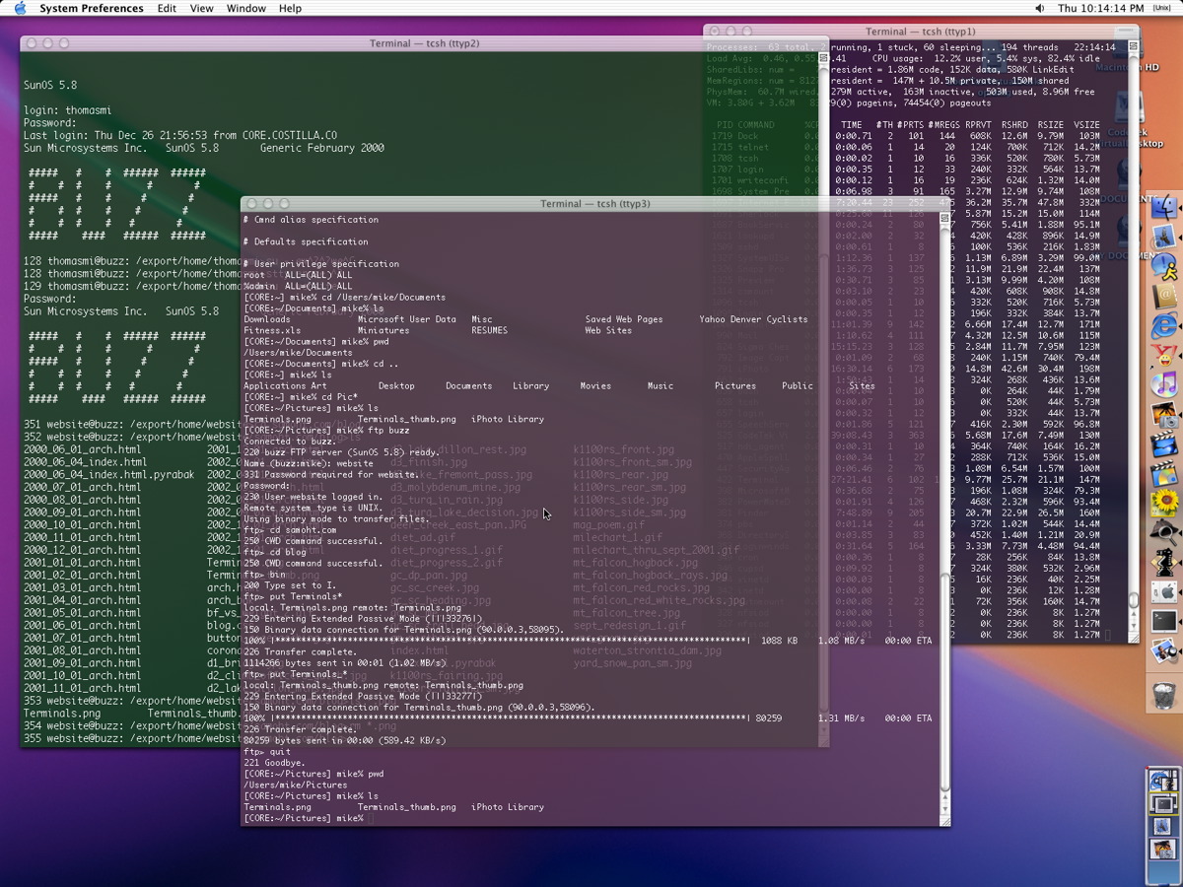
Task: Click the volume icon in menu bar
Action: pyautogui.click(x=1040, y=8)
